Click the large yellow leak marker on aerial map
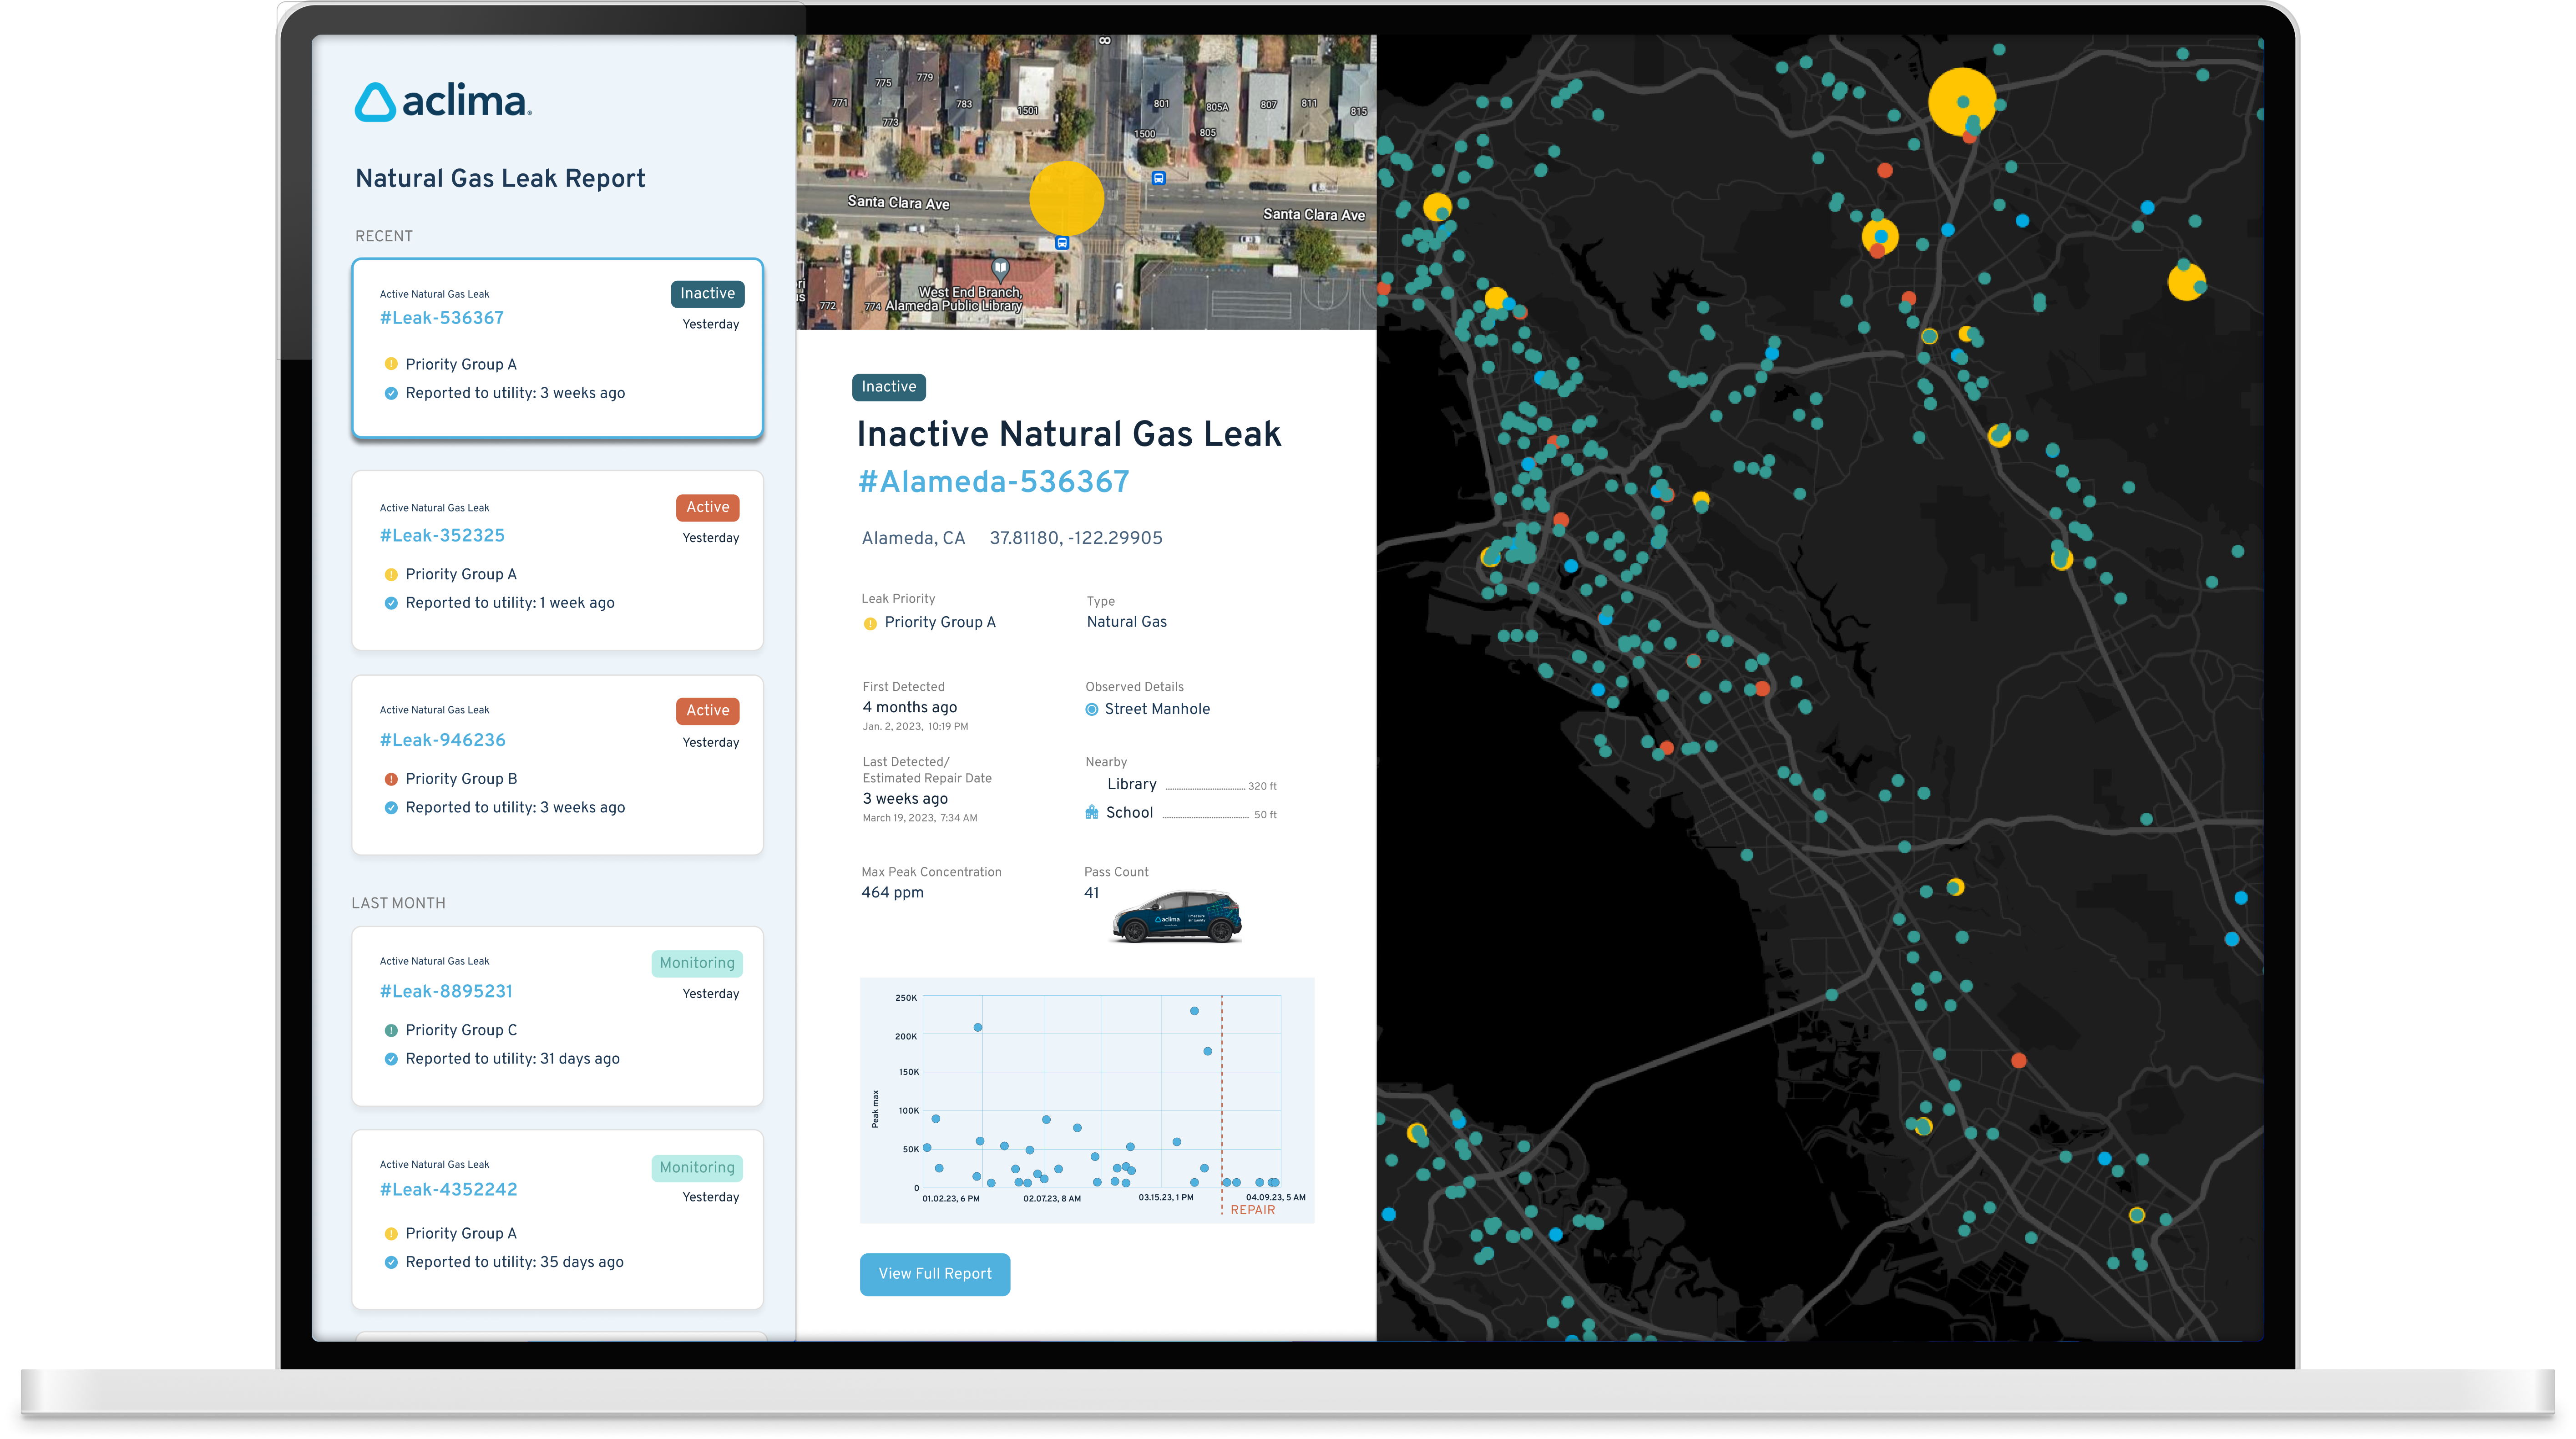This screenshot has width=2576, height=1439. coord(1066,199)
